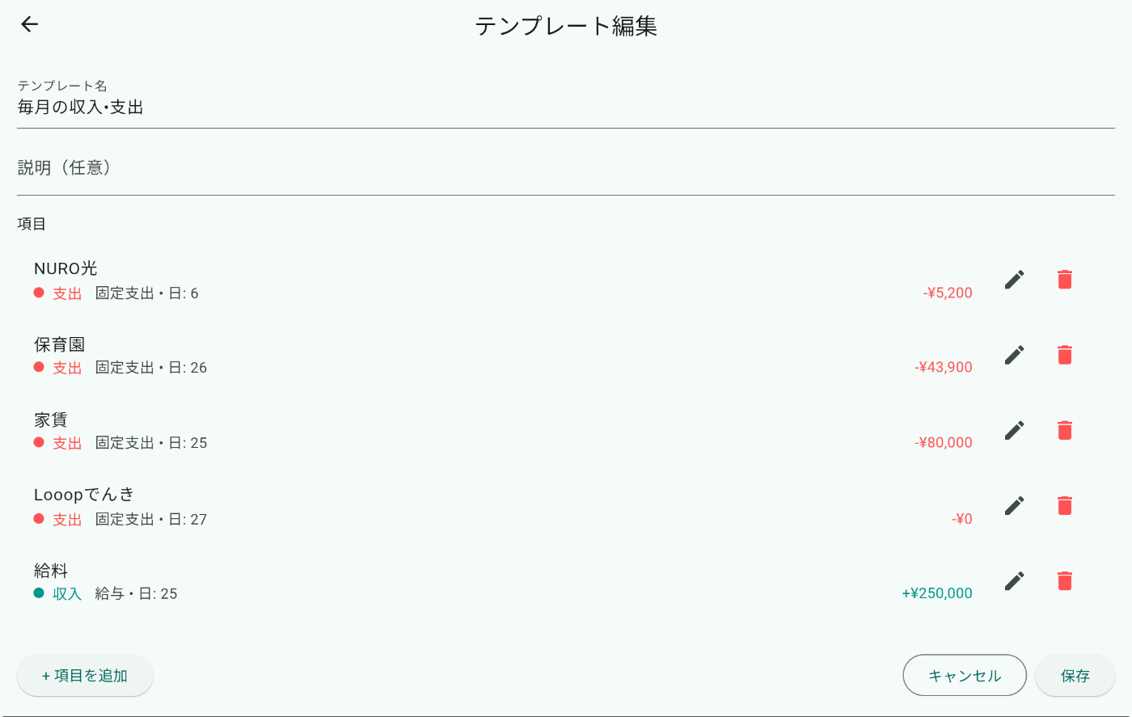Open editor for the 家賃 item
Image resolution: width=1132 pixels, height=717 pixels.
pos(1015,430)
